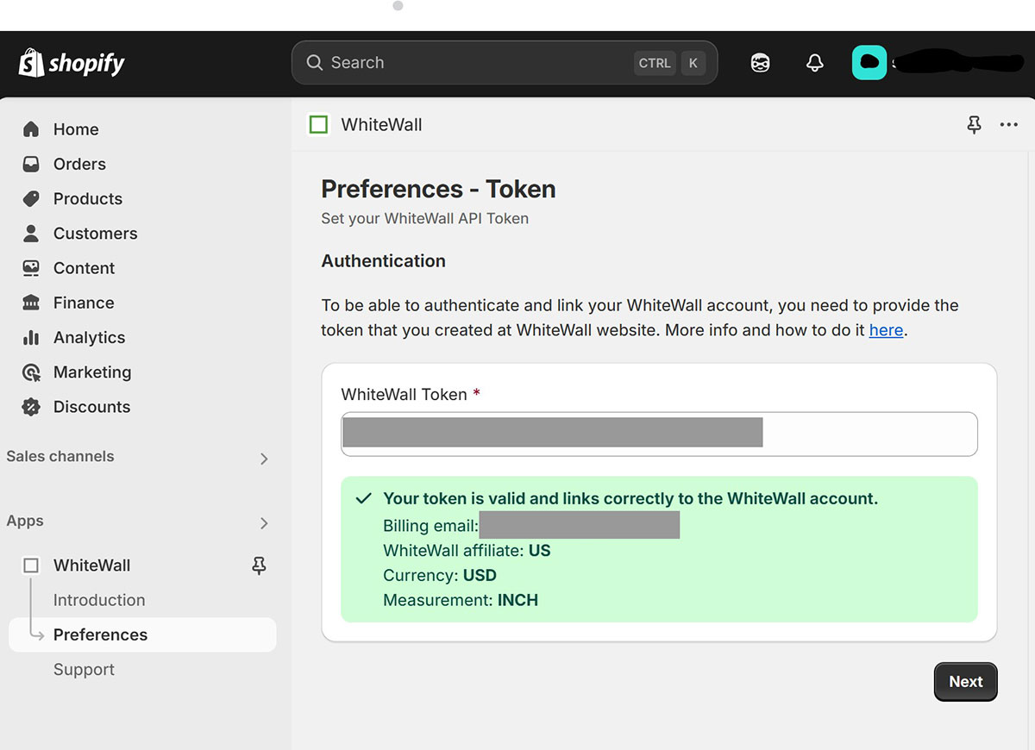Click the Content image icon

(31, 268)
